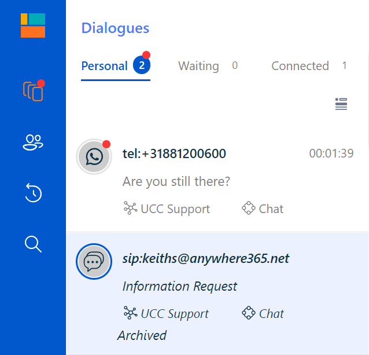
Task: Open the tel:+31881200600 dialogue
Action: [x=217, y=180]
